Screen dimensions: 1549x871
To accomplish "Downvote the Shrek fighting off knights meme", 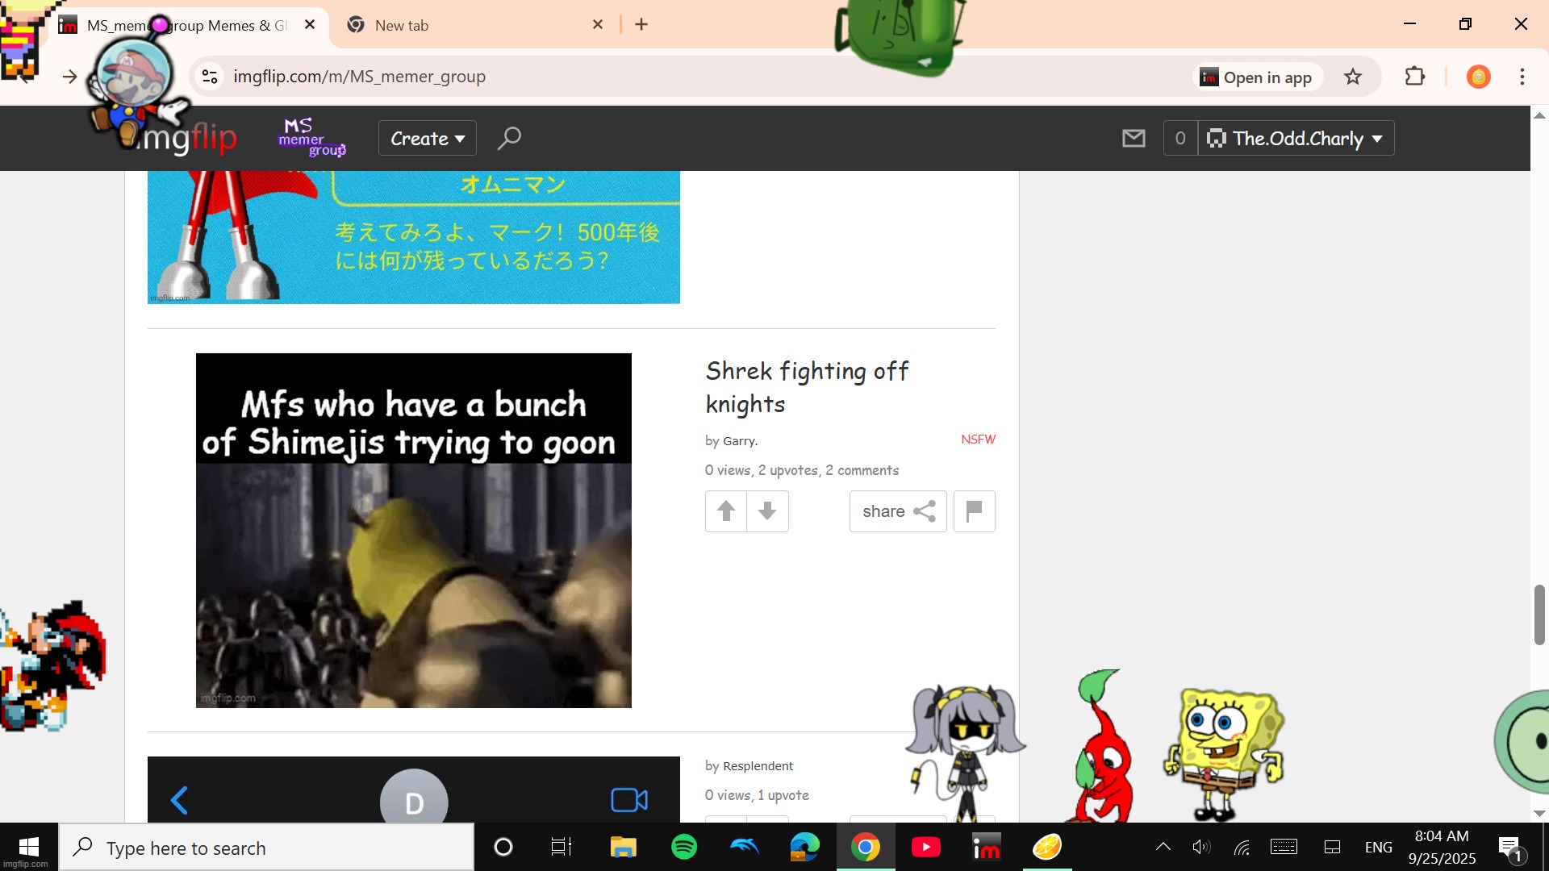I will click(x=767, y=511).
